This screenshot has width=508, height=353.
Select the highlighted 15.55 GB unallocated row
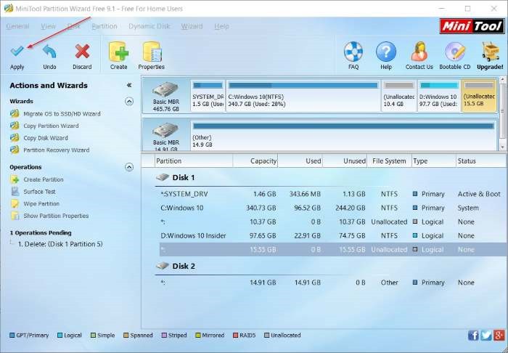[332, 250]
